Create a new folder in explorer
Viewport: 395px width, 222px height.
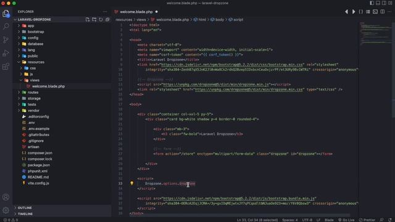point(94,19)
